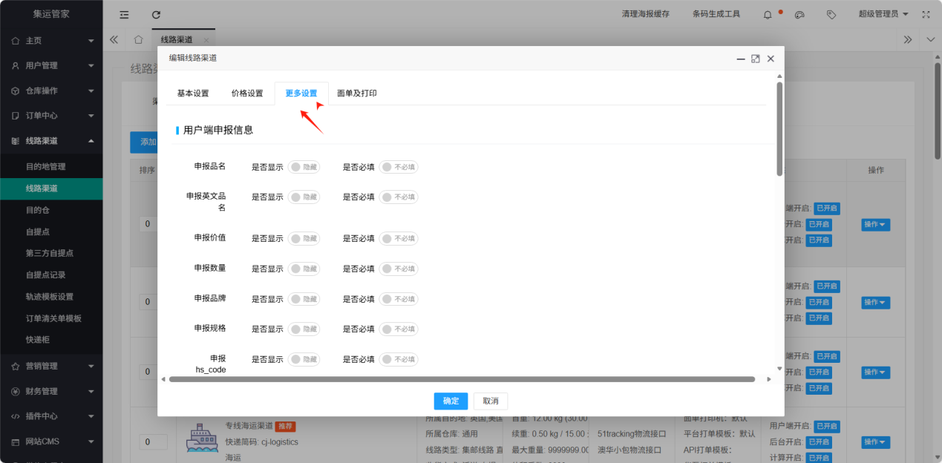
Task: Close the 编辑线路渠道 dialog
Action: (x=771, y=59)
